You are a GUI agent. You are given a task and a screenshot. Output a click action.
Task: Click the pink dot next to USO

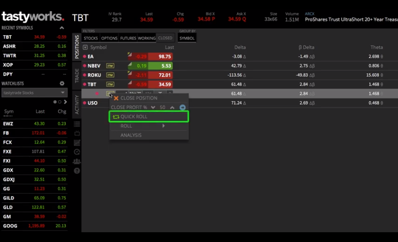click(84, 103)
